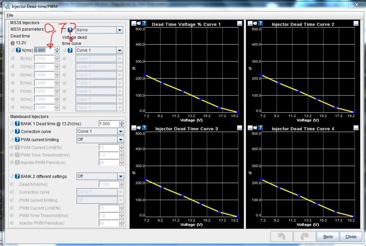Click note icon beside A's Curve 1 dropdown
Image resolution: width=366 pixels, height=246 pixels.
[x=64, y=50]
